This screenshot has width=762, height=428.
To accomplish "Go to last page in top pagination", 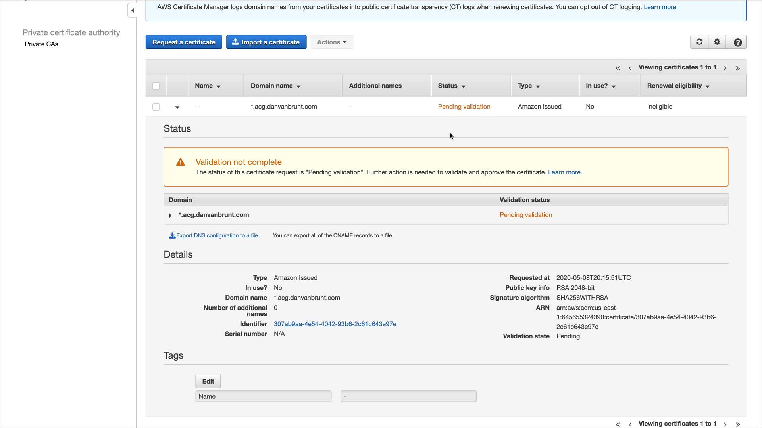I will 737,68.
